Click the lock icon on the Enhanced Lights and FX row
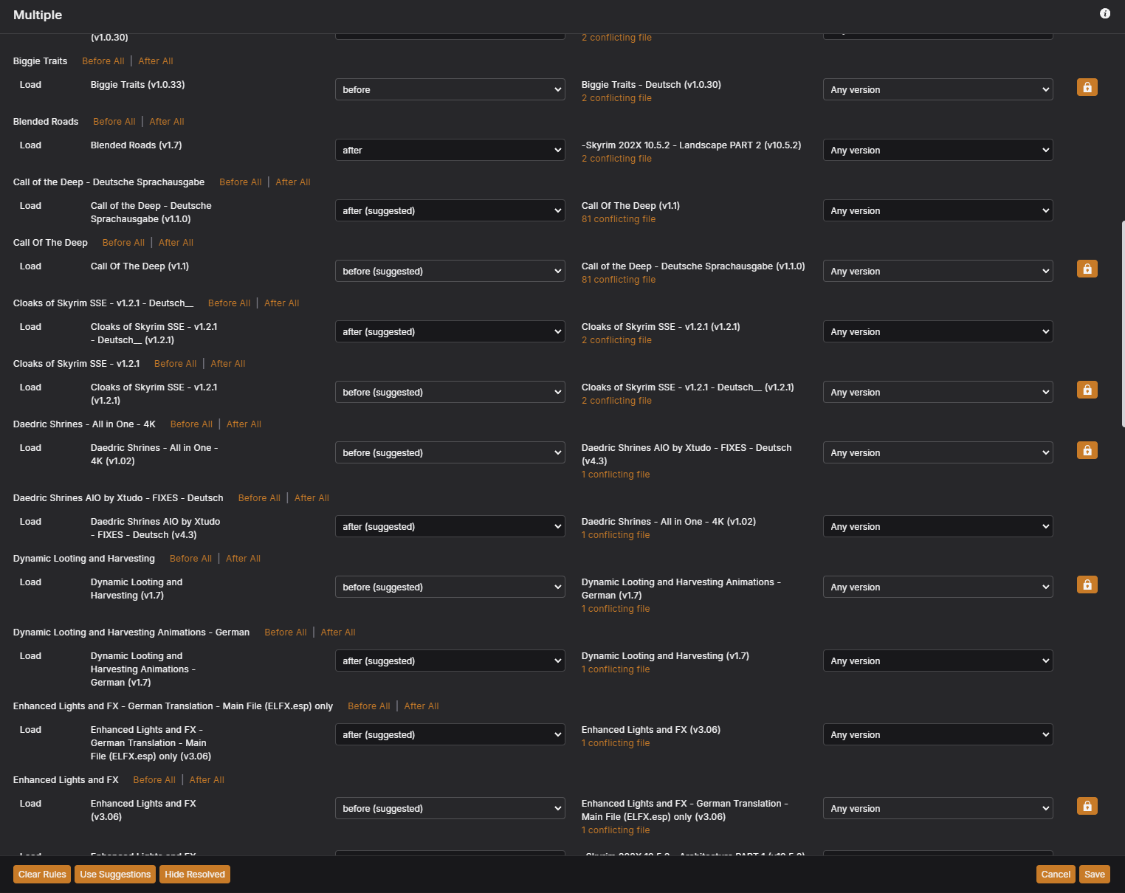 click(1087, 806)
